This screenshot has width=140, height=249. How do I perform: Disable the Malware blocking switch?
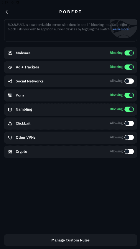click(129, 53)
